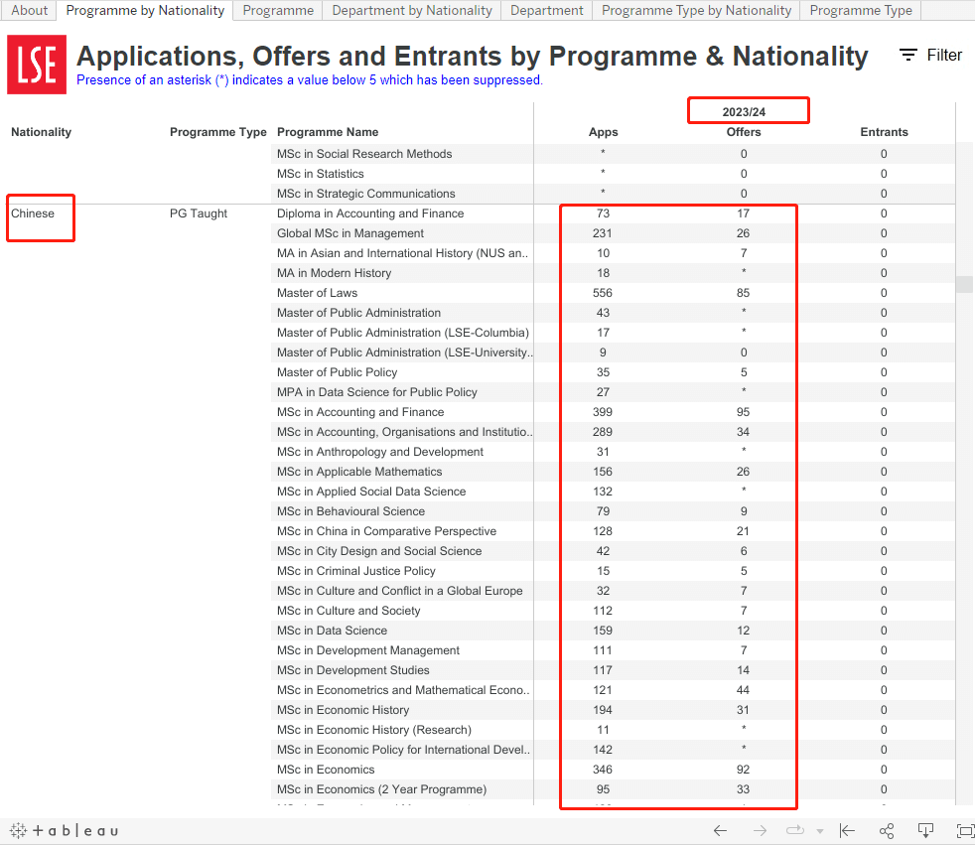
Task: Click the Offers column header
Action: 744,132
